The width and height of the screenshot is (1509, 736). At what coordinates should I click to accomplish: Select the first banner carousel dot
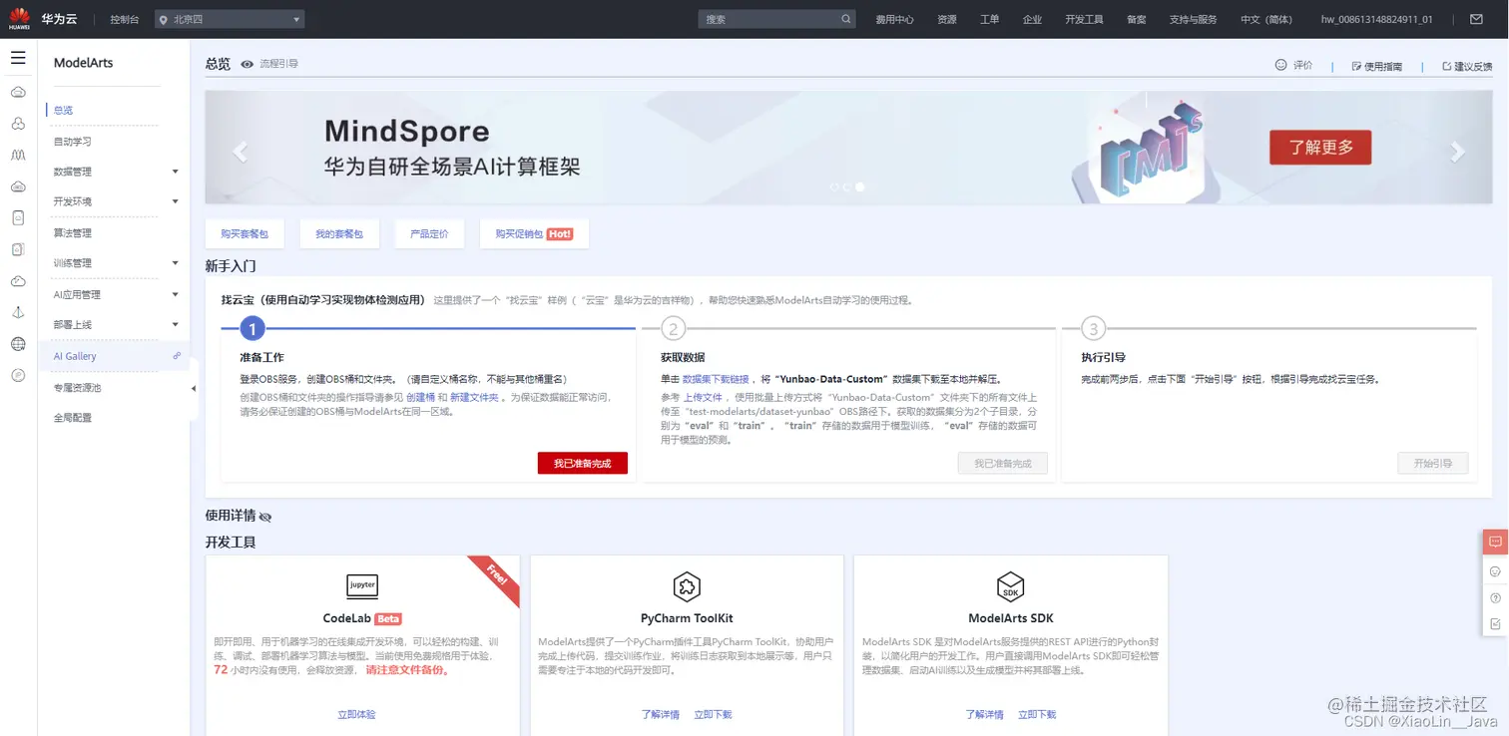[835, 186]
